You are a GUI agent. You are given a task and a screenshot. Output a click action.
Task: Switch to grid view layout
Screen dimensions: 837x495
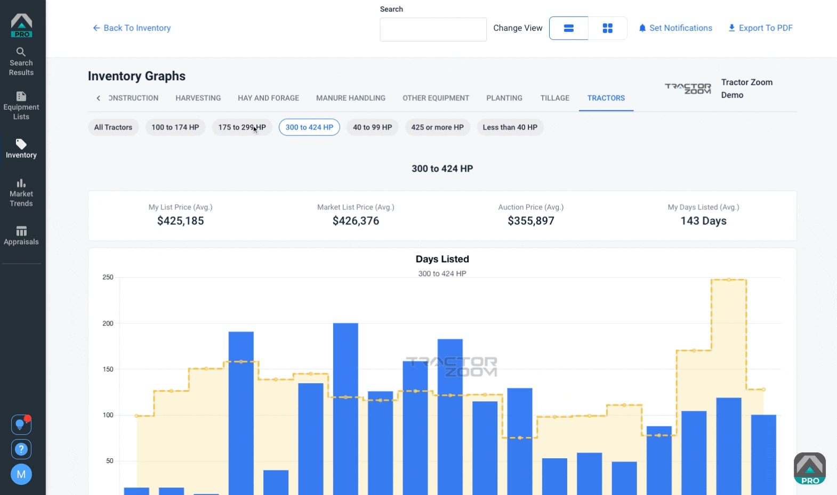pos(608,28)
